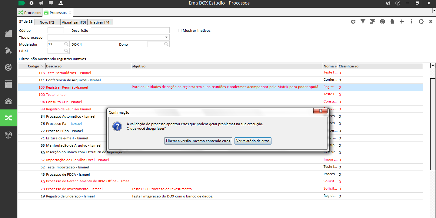
Task: Click the funnel filter icon
Action: coord(363,21)
